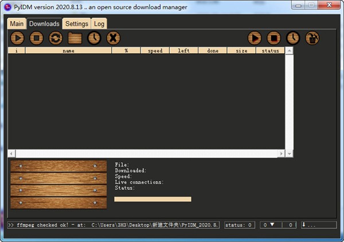This screenshot has height=242, width=344.
Task: Click the refresh URL icon
Action: 56,38
